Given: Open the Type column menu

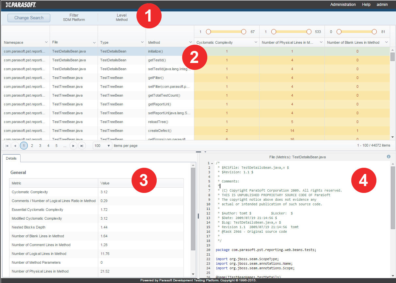Looking at the screenshot, I should 142,42.
